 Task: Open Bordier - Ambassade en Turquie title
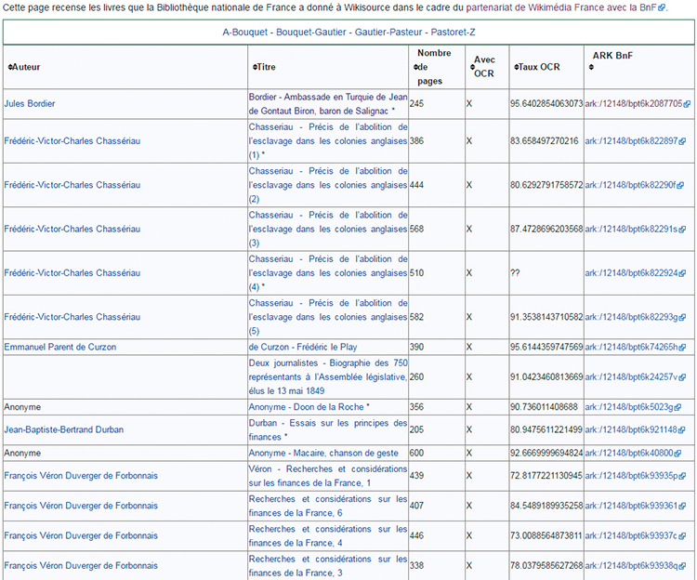(328, 103)
